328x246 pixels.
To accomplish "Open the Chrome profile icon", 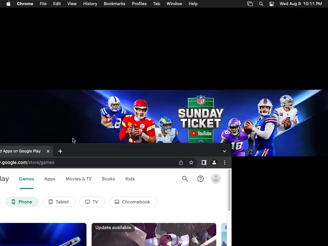I will [214, 162].
